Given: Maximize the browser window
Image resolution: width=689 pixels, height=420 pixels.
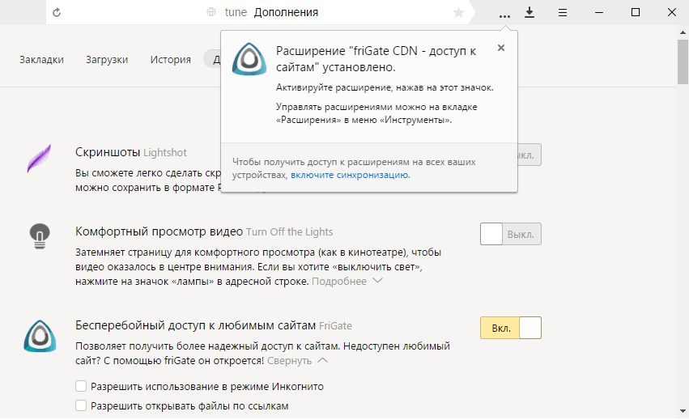Looking at the screenshot, I should [x=636, y=12].
